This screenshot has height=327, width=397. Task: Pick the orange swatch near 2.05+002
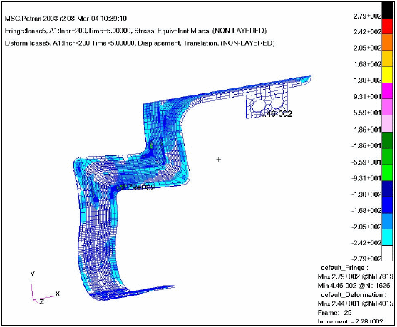[x=387, y=43]
